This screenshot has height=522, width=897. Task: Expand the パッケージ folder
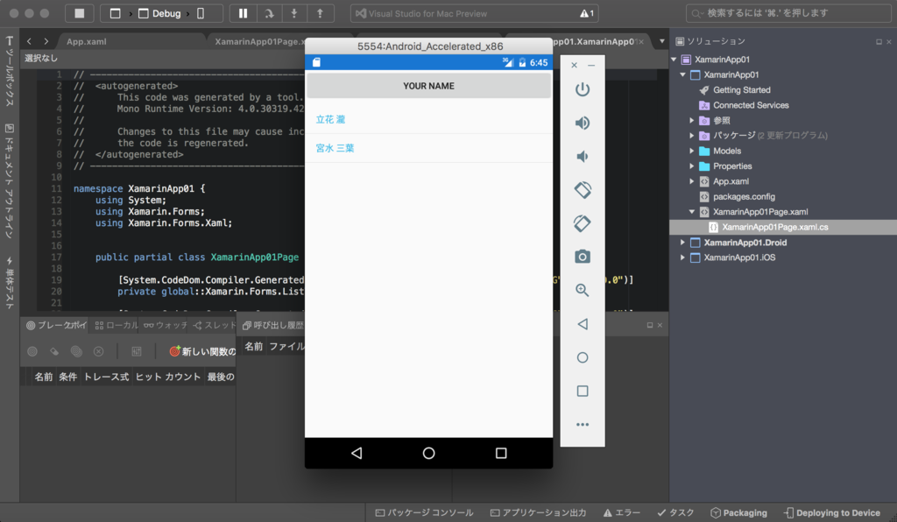[x=692, y=136]
